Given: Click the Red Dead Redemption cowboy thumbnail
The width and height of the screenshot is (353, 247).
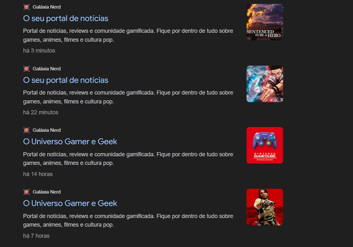Looking at the screenshot, I should (x=265, y=207).
